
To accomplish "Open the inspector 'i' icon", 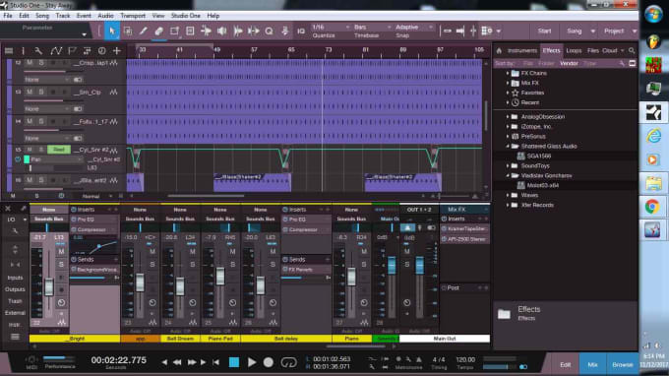I will 23,51.
